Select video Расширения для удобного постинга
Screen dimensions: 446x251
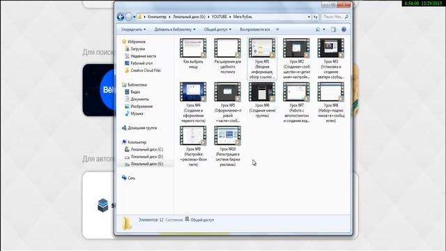click(x=228, y=56)
